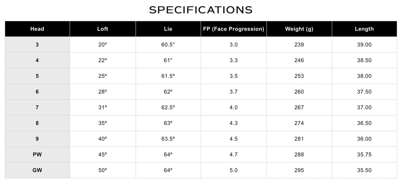Click the 3.7 face progression value

point(234,92)
